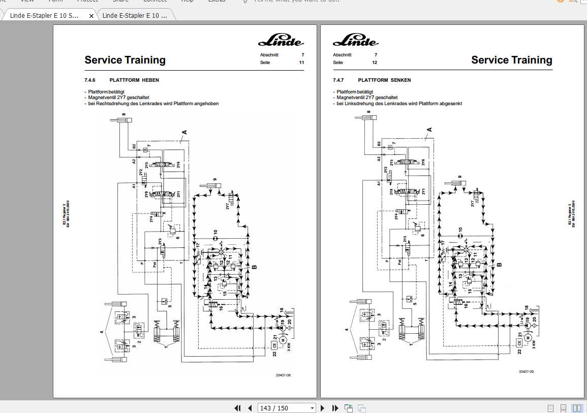Toggle the facing two-page view
The width and height of the screenshot is (587, 413).
(577, 408)
